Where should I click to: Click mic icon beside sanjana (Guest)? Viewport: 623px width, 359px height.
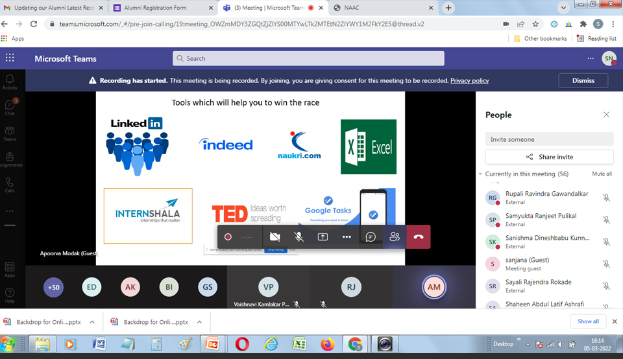tap(606, 264)
